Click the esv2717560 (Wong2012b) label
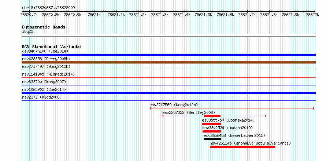 (x=174, y=105)
